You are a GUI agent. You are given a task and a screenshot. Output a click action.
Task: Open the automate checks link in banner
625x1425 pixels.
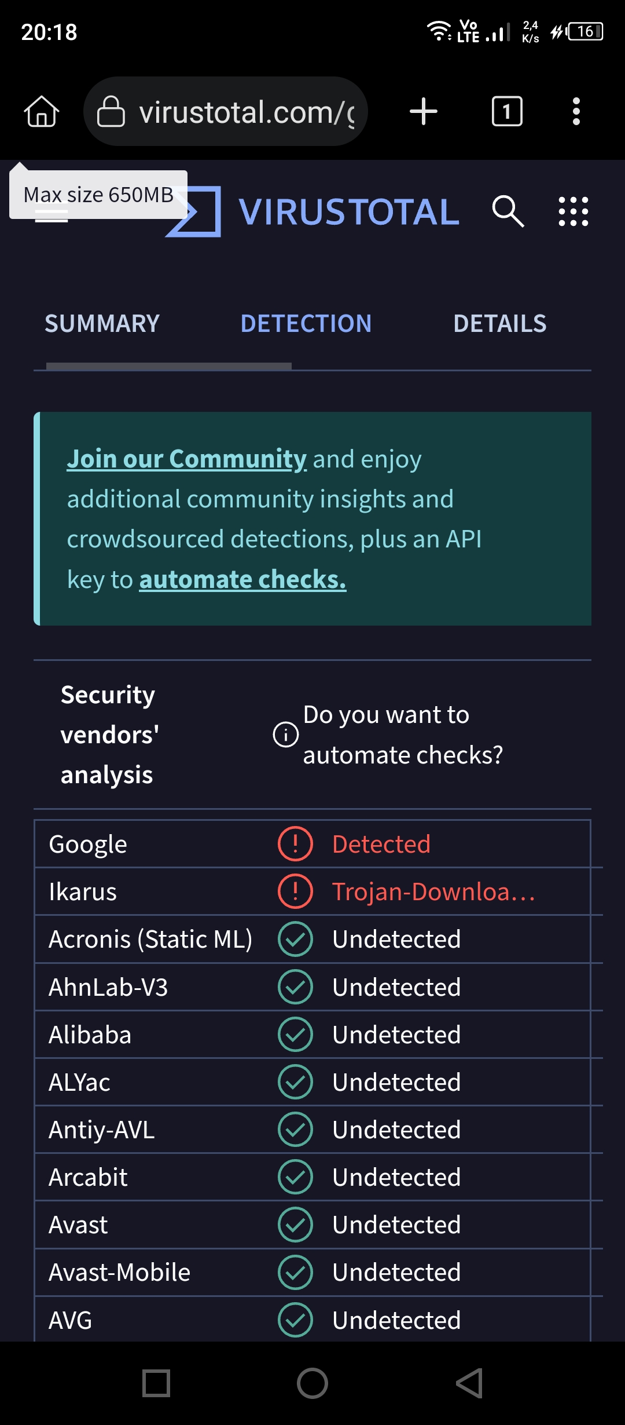[x=242, y=579]
